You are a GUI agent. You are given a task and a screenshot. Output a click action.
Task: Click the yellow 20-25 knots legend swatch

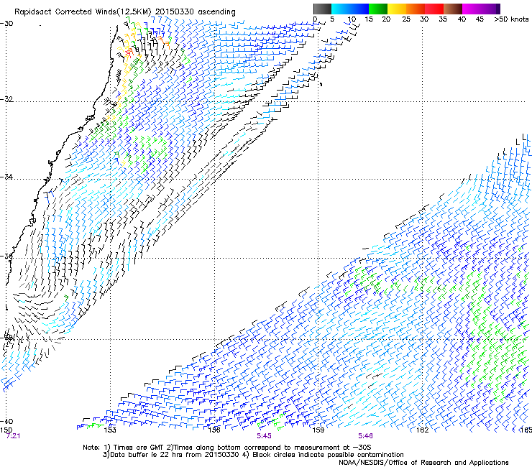coord(397,9)
